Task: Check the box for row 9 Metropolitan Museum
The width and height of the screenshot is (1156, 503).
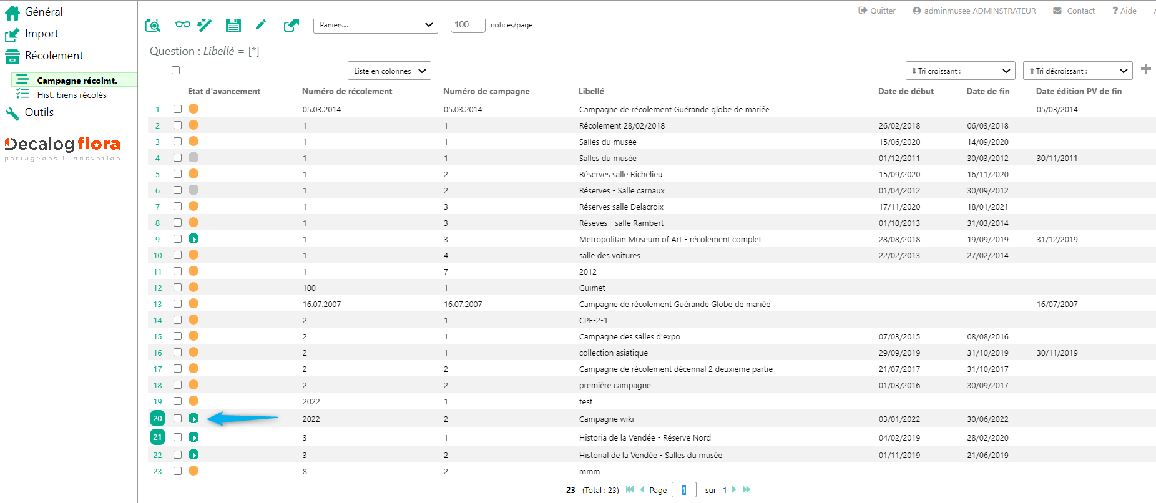Action: pos(178,239)
